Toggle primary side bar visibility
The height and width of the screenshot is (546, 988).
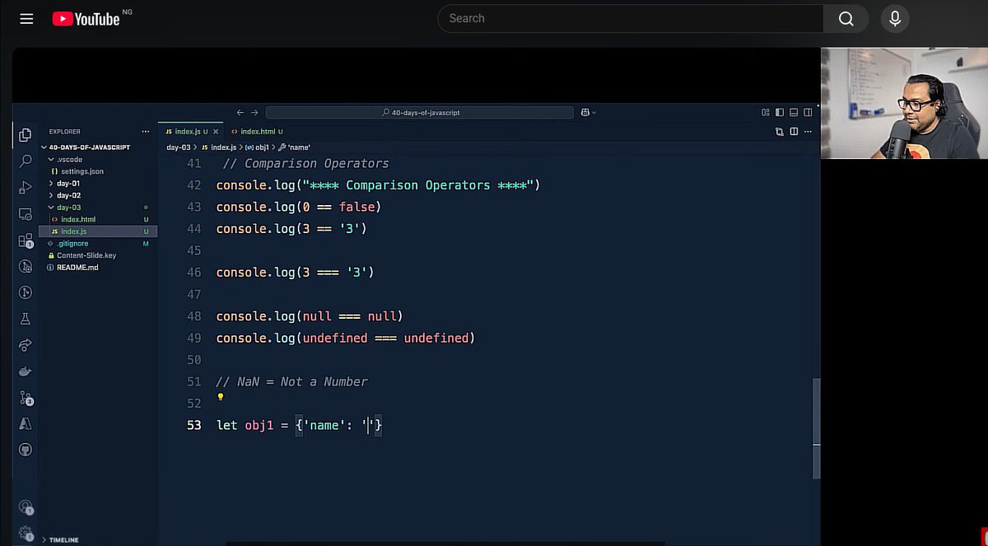click(x=780, y=112)
